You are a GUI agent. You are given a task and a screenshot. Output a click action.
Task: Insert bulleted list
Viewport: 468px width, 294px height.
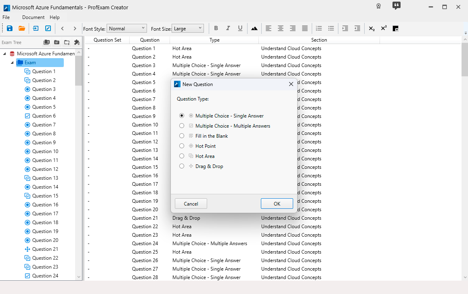(x=331, y=28)
